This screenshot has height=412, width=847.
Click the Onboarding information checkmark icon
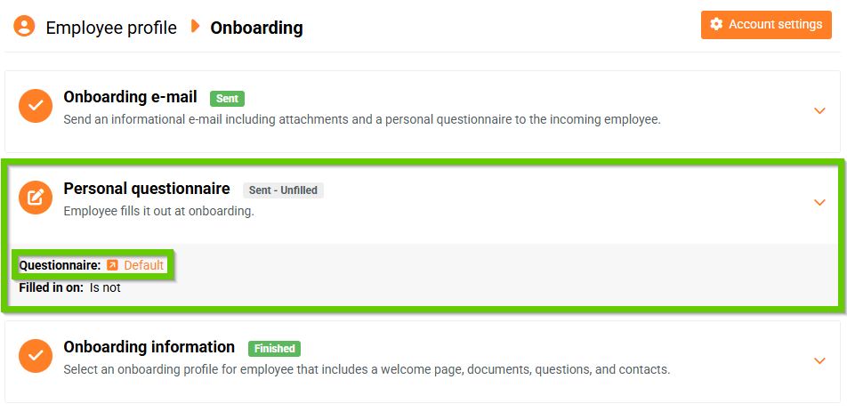(x=36, y=355)
